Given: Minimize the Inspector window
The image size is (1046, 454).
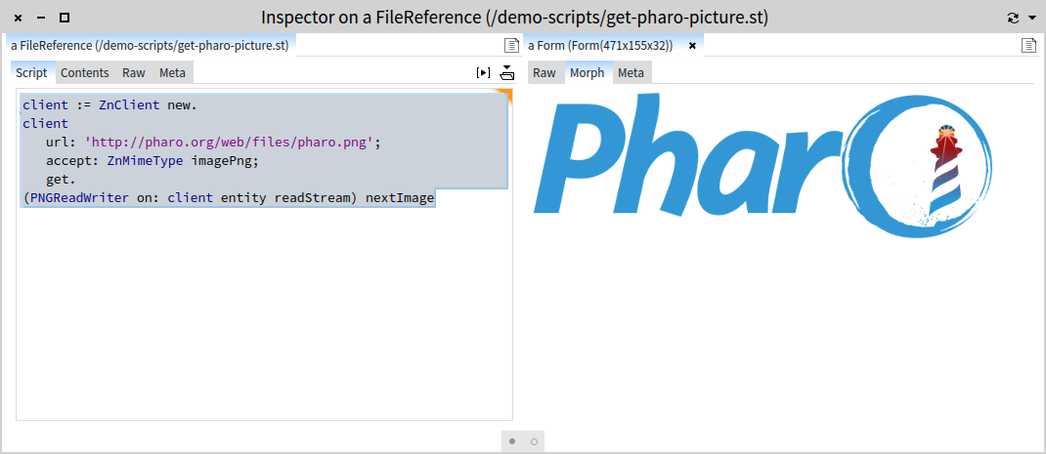Looking at the screenshot, I should (41, 18).
